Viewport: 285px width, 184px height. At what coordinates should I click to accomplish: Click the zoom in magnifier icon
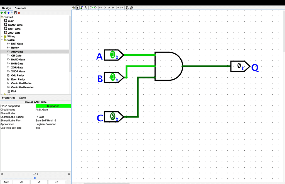tap(69, 174)
